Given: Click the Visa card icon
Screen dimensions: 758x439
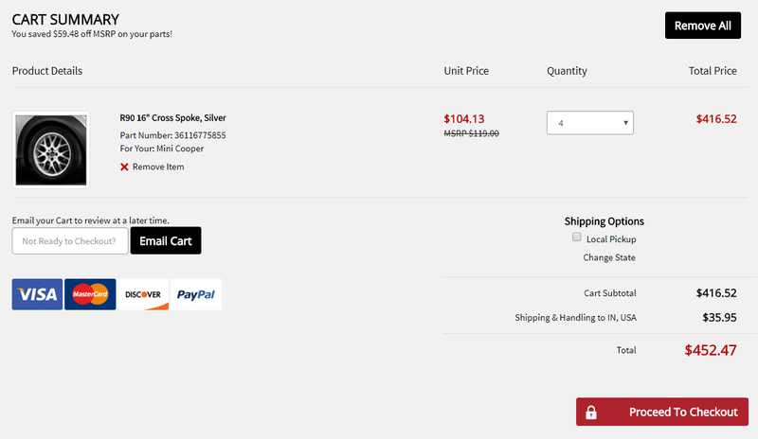Looking at the screenshot, I should coord(37,294).
